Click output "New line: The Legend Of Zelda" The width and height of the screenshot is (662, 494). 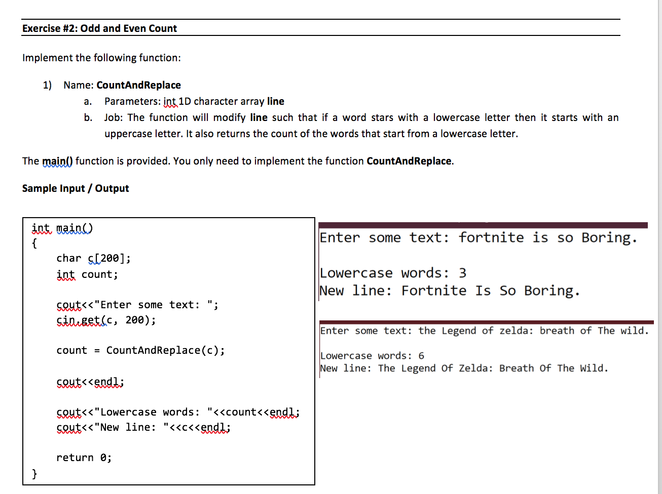point(464,368)
